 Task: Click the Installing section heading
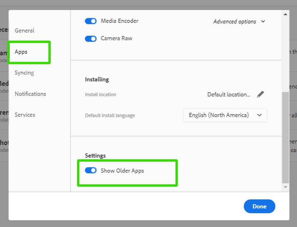[97, 79]
